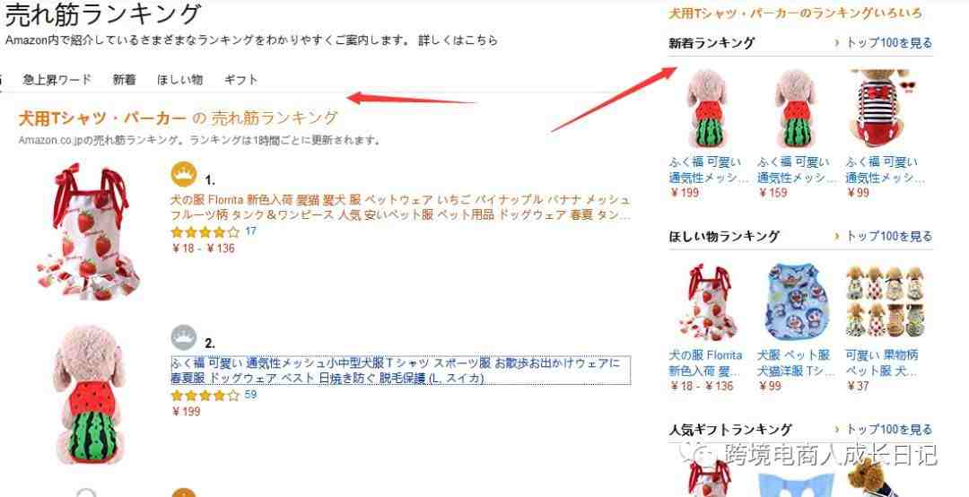Open the ふく福 rank 2 product title link
Viewport: 969px width, 497px height.
400,371
